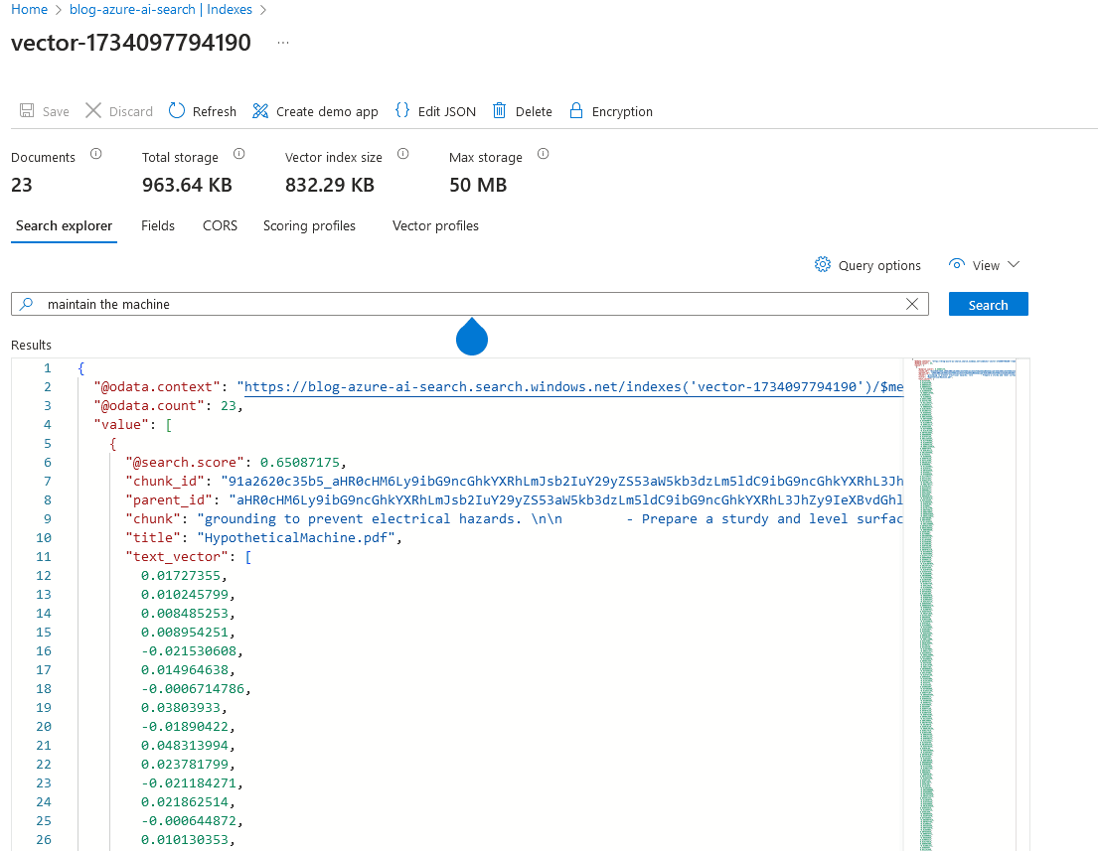Click the index title vector-1734097794190
Screen dimensions: 1098x851
point(131,43)
